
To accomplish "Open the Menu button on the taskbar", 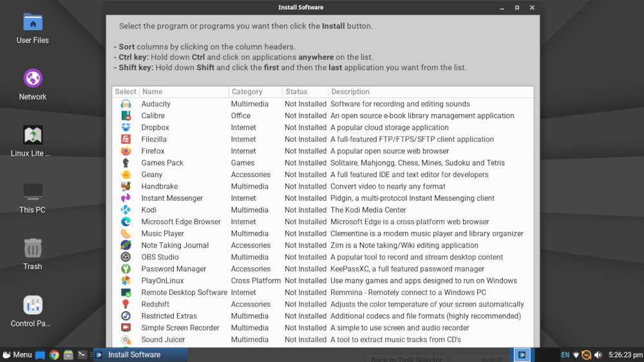I will 17,355.
